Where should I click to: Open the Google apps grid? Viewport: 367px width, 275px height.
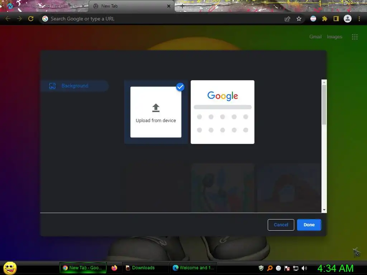[355, 37]
